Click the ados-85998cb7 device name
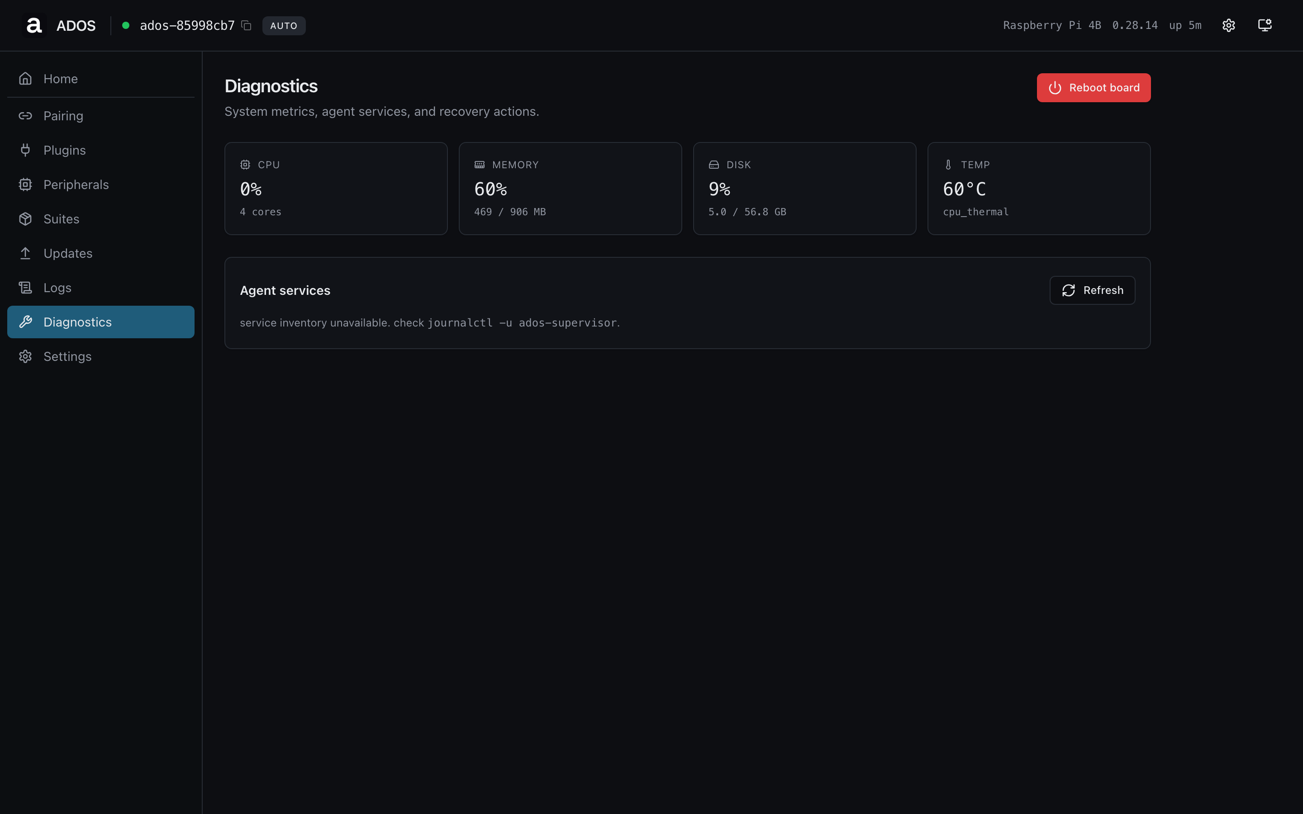The height and width of the screenshot is (814, 1303). pos(187,25)
